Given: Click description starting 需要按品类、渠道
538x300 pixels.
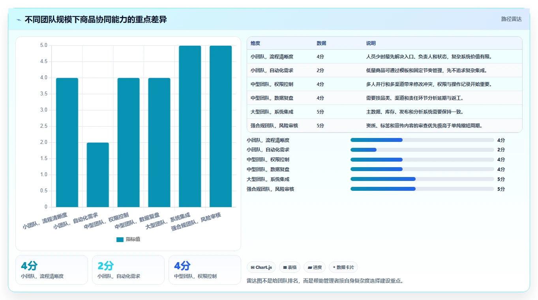Looking at the screenshot, I should coord(415,98).
